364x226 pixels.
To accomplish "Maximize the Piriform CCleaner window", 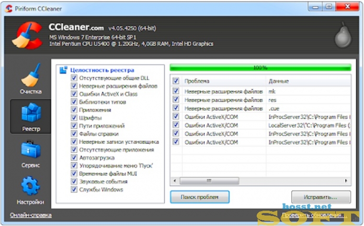I will click(x=329, y=7).
